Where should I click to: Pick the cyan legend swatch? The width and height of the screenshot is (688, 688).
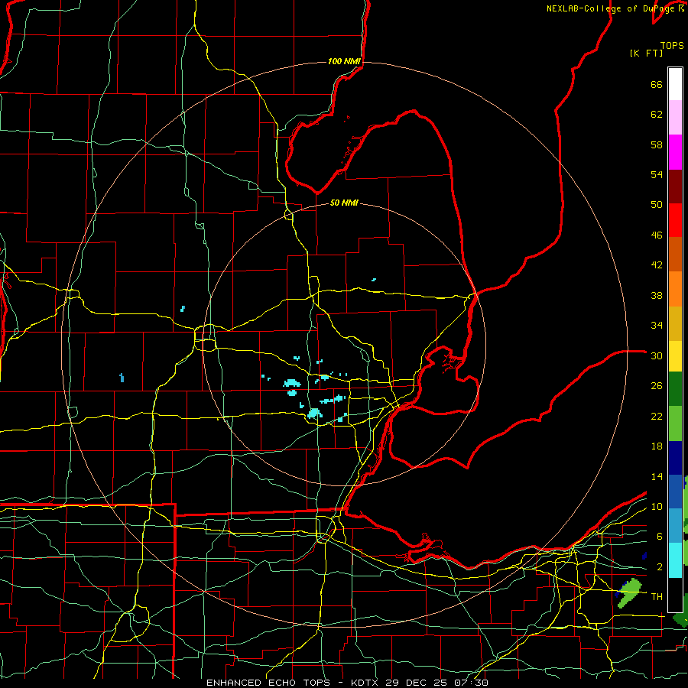tap(675, 560)
